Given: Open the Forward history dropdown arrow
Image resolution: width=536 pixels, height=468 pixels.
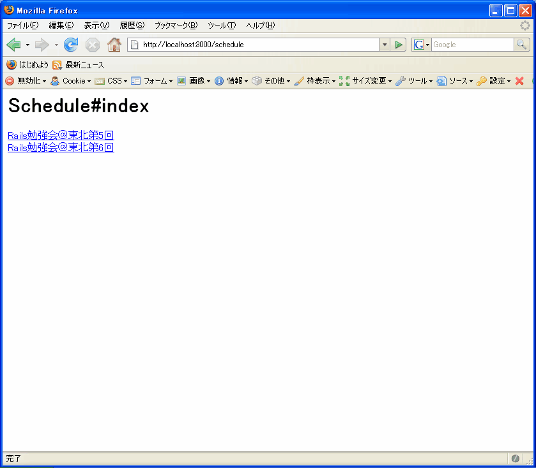Looking at the screenshot, I should tap(56, 45).
